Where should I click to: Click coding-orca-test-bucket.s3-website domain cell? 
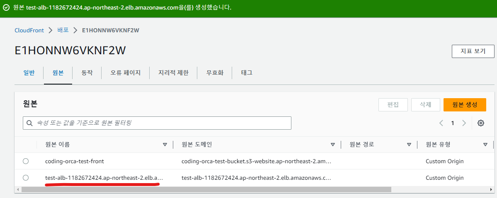(257, 161)
